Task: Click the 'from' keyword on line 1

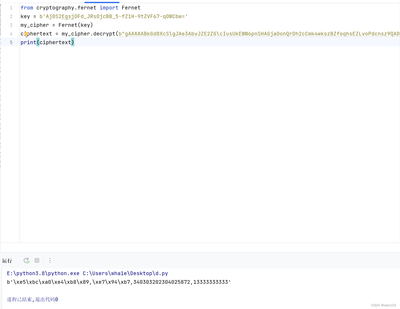Action: click(x=27, y=8)
